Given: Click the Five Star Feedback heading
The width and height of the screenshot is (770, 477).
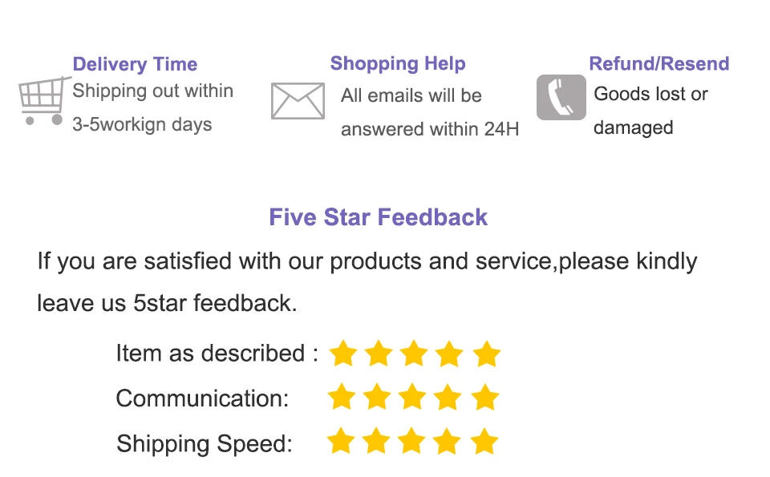Looking at the screenshot, I should (378, 217).
